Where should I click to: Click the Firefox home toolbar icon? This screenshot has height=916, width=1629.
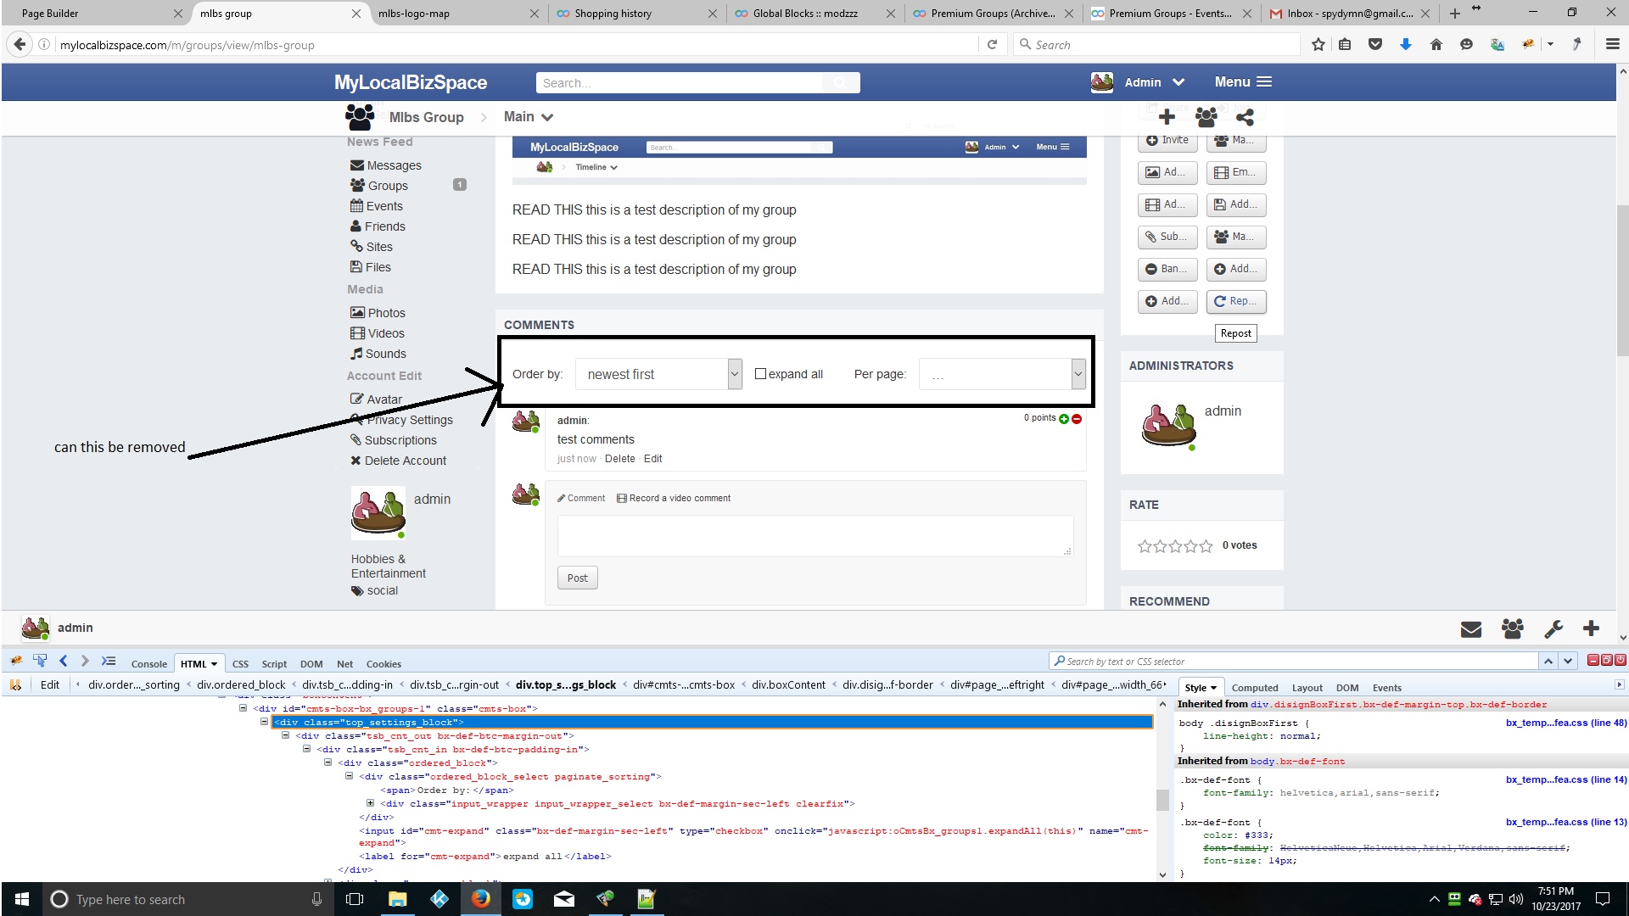[x=1436, y=45]
